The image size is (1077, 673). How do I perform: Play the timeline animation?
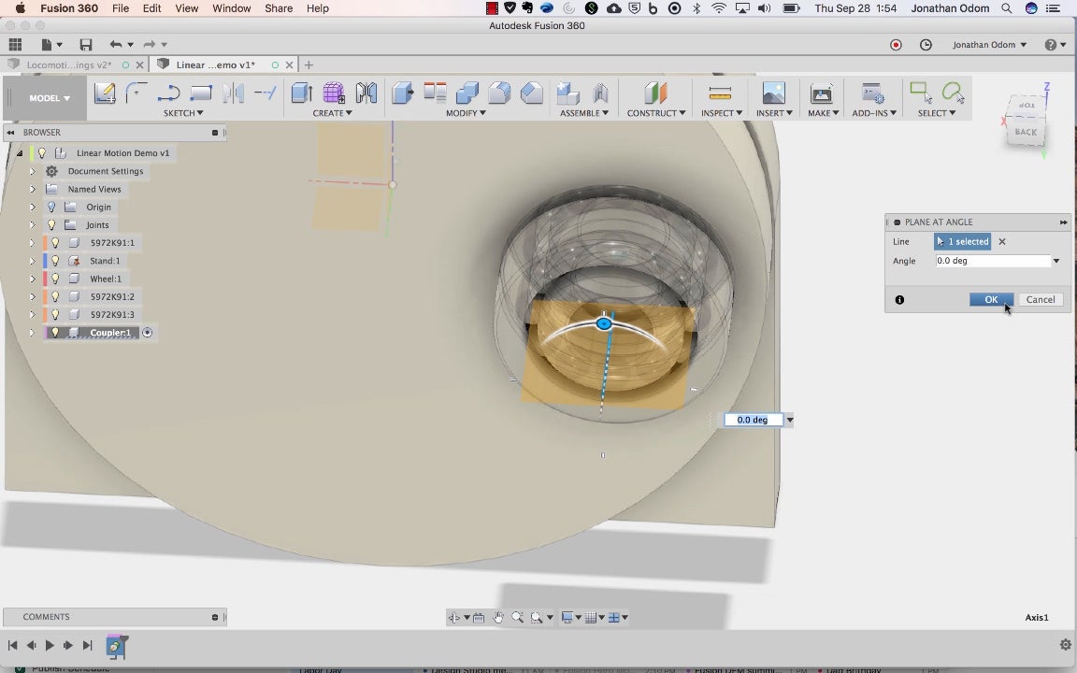(50, 645)
